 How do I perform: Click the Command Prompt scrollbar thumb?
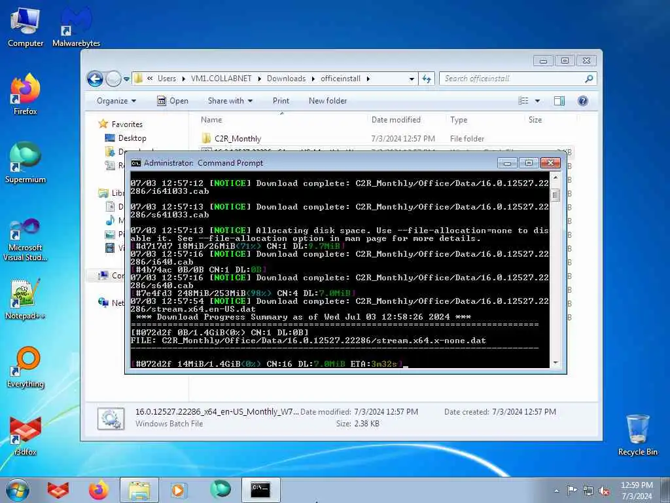pos(555,195)
